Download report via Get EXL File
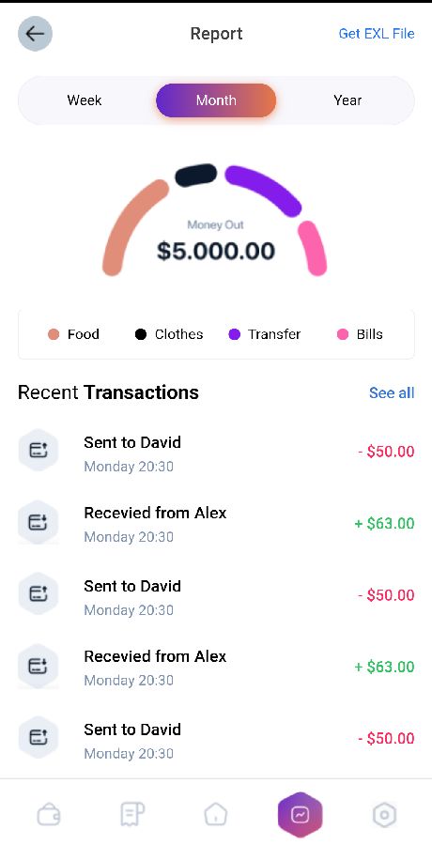The width and height of the screenshot is (432, 845). click(x=377, y=34)
